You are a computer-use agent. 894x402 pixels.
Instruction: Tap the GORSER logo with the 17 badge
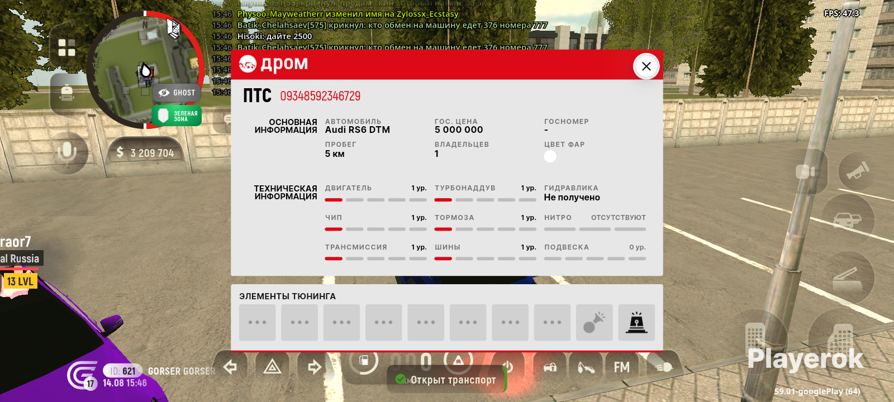pyautogui.click(x=83, y=375)
